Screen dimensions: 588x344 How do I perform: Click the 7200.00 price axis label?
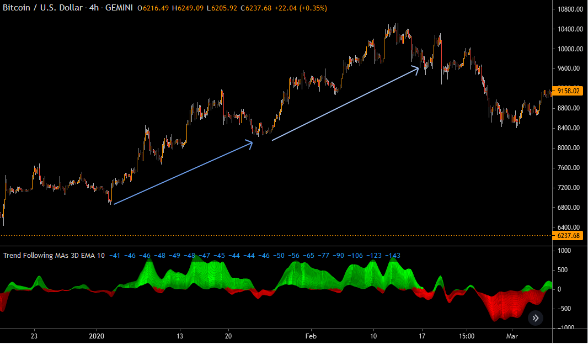570,188
